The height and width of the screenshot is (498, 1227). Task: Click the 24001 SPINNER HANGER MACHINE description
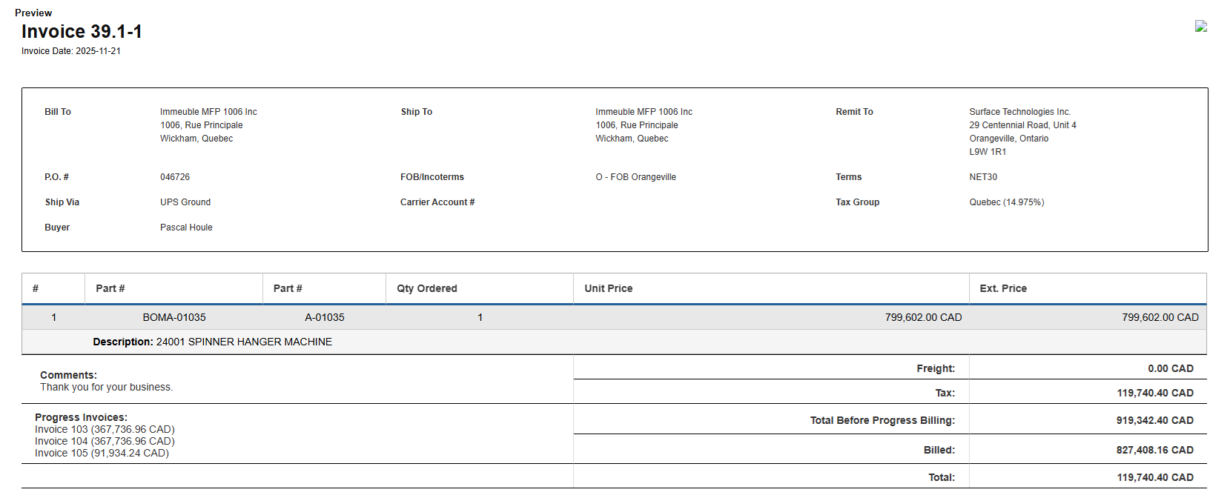pyautogui.click(x=244, y=342)
